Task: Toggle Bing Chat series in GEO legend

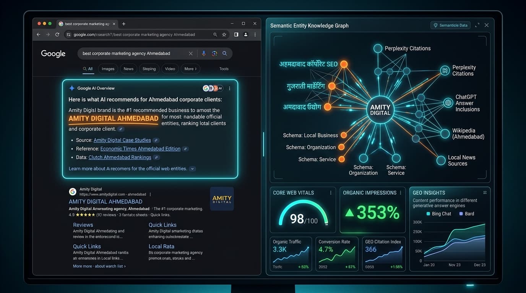Action: pos(438,214)
